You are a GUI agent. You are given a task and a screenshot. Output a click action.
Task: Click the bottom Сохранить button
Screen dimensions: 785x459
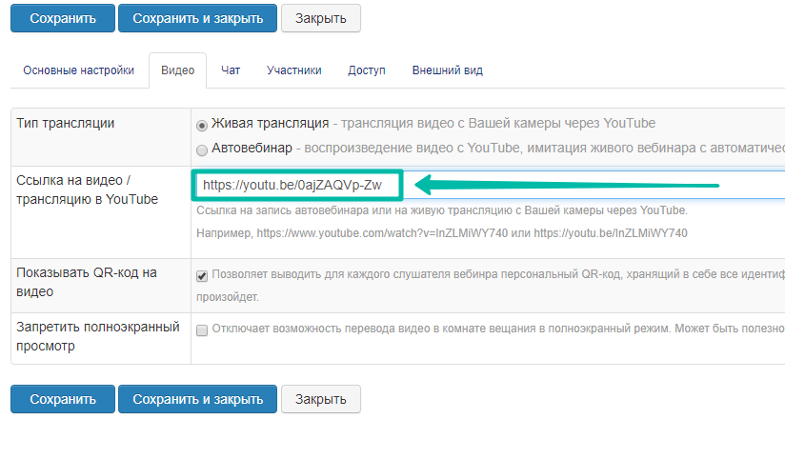[x=63, y=399]
